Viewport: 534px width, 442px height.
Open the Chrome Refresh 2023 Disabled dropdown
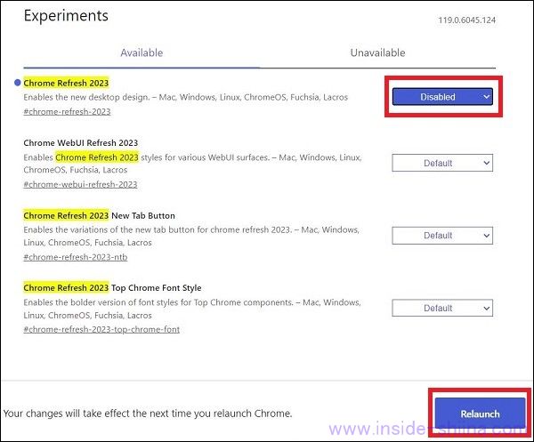442,97
